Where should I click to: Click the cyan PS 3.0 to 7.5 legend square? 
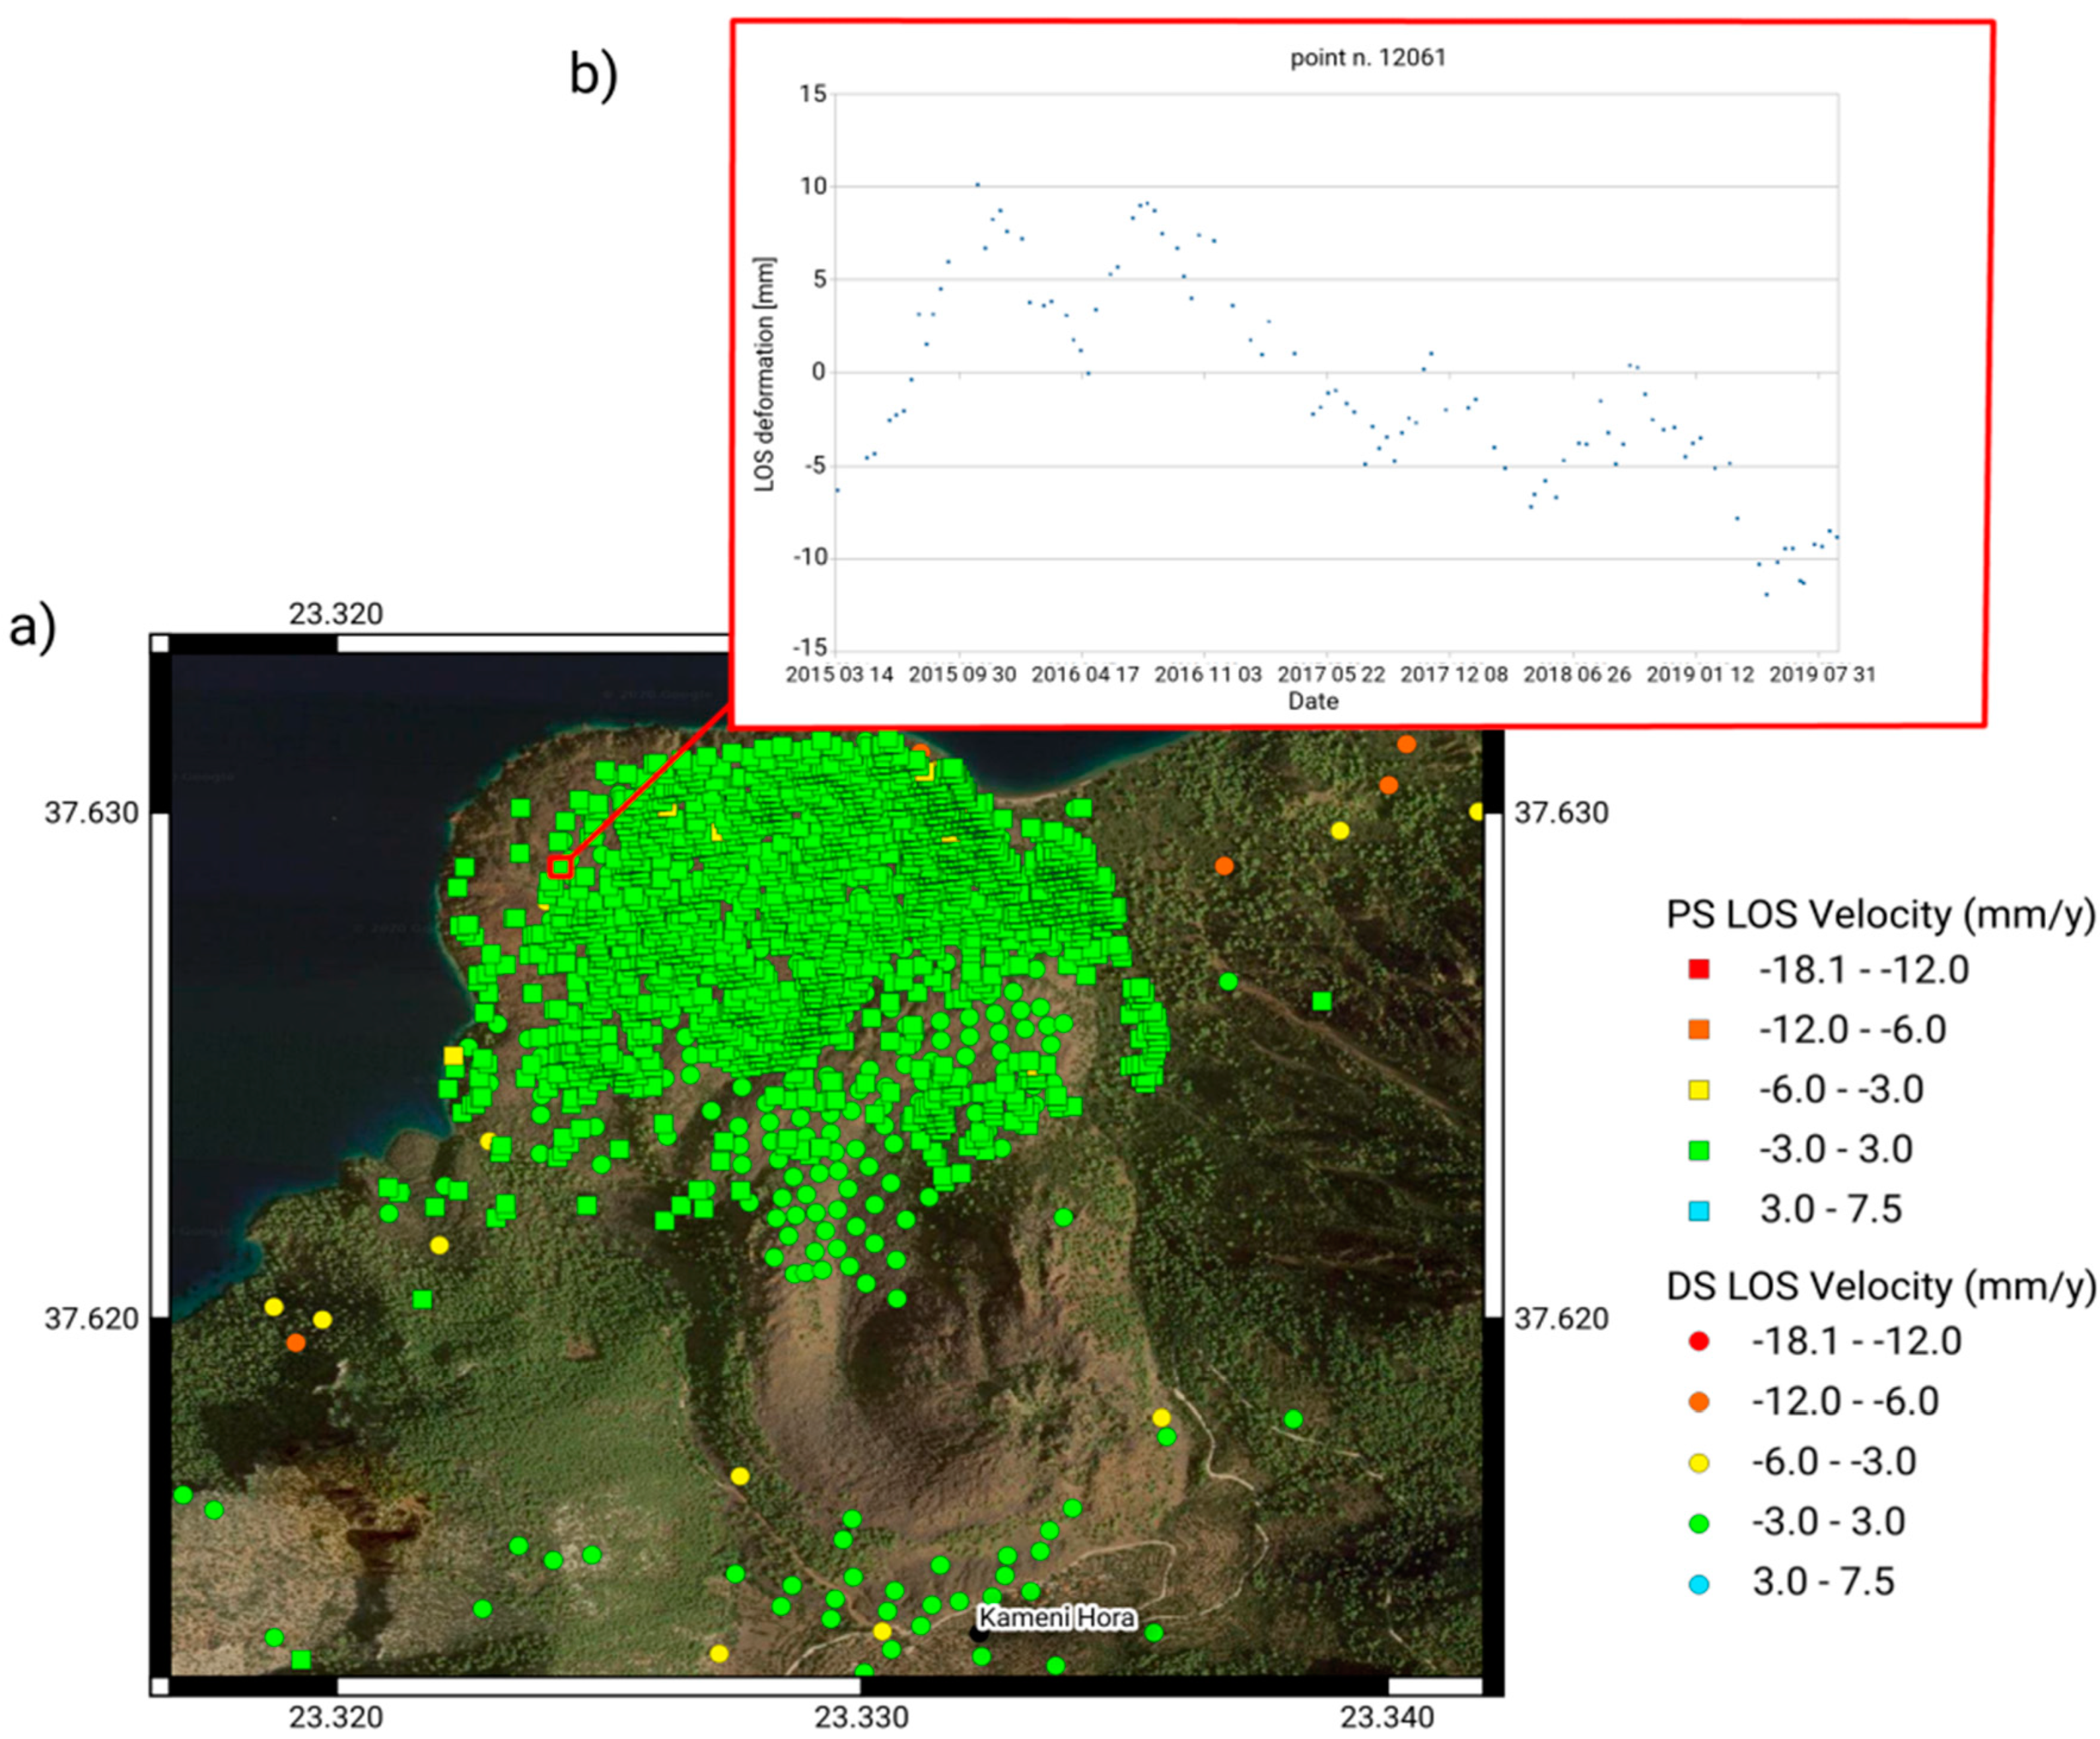(x=1698, y=1210)
